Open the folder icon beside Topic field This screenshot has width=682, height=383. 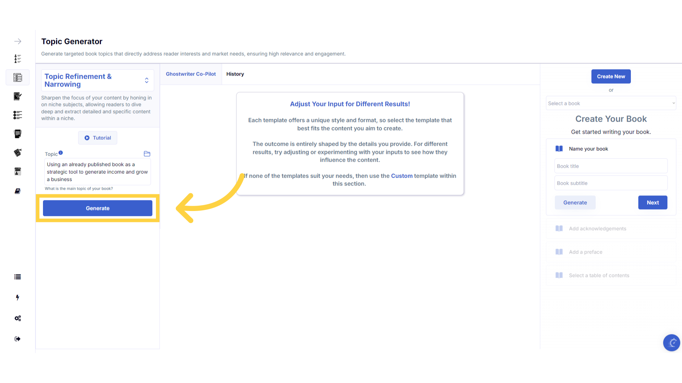147,154
